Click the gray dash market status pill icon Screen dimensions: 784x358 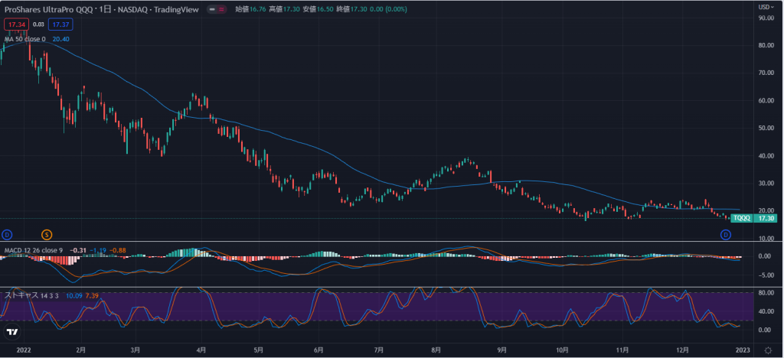click(212, 9)
